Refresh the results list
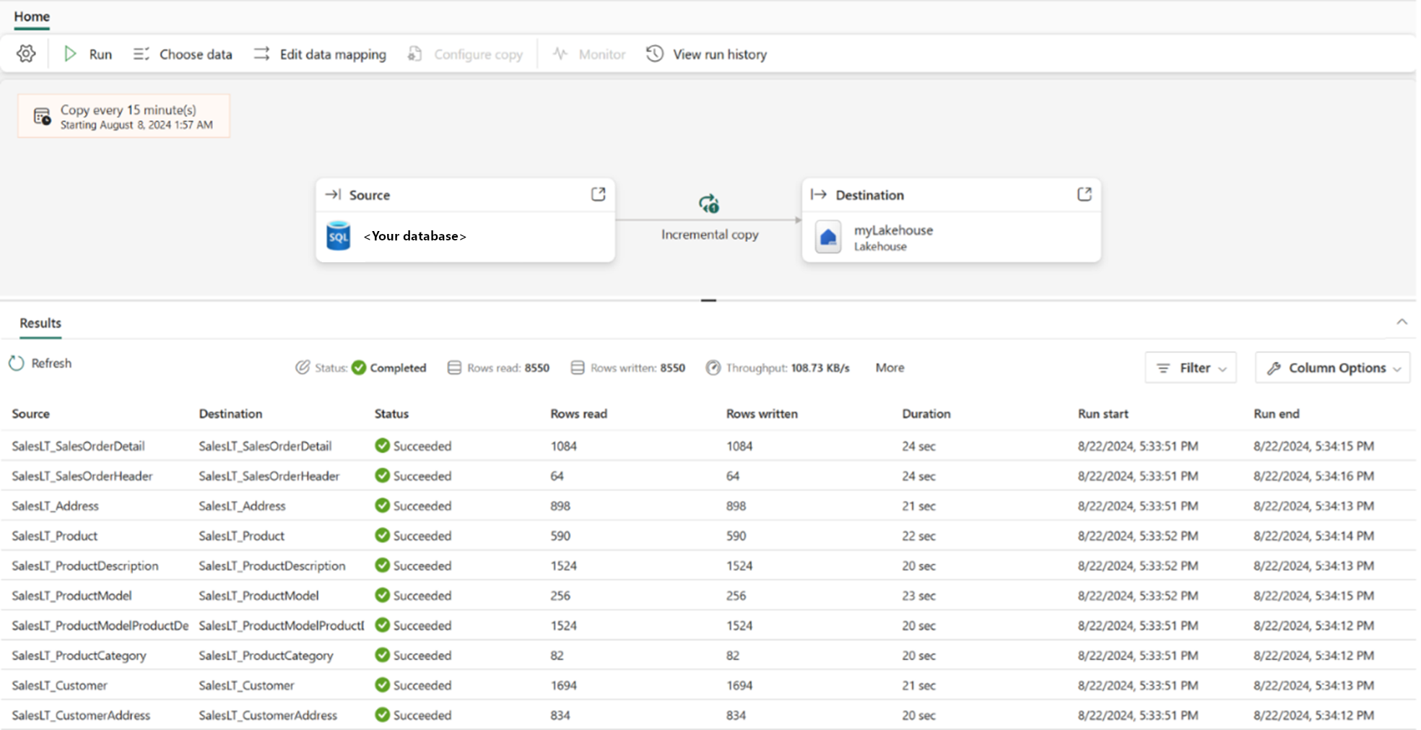This screenshot has height=730, width=1421. (x=40, y=363)
